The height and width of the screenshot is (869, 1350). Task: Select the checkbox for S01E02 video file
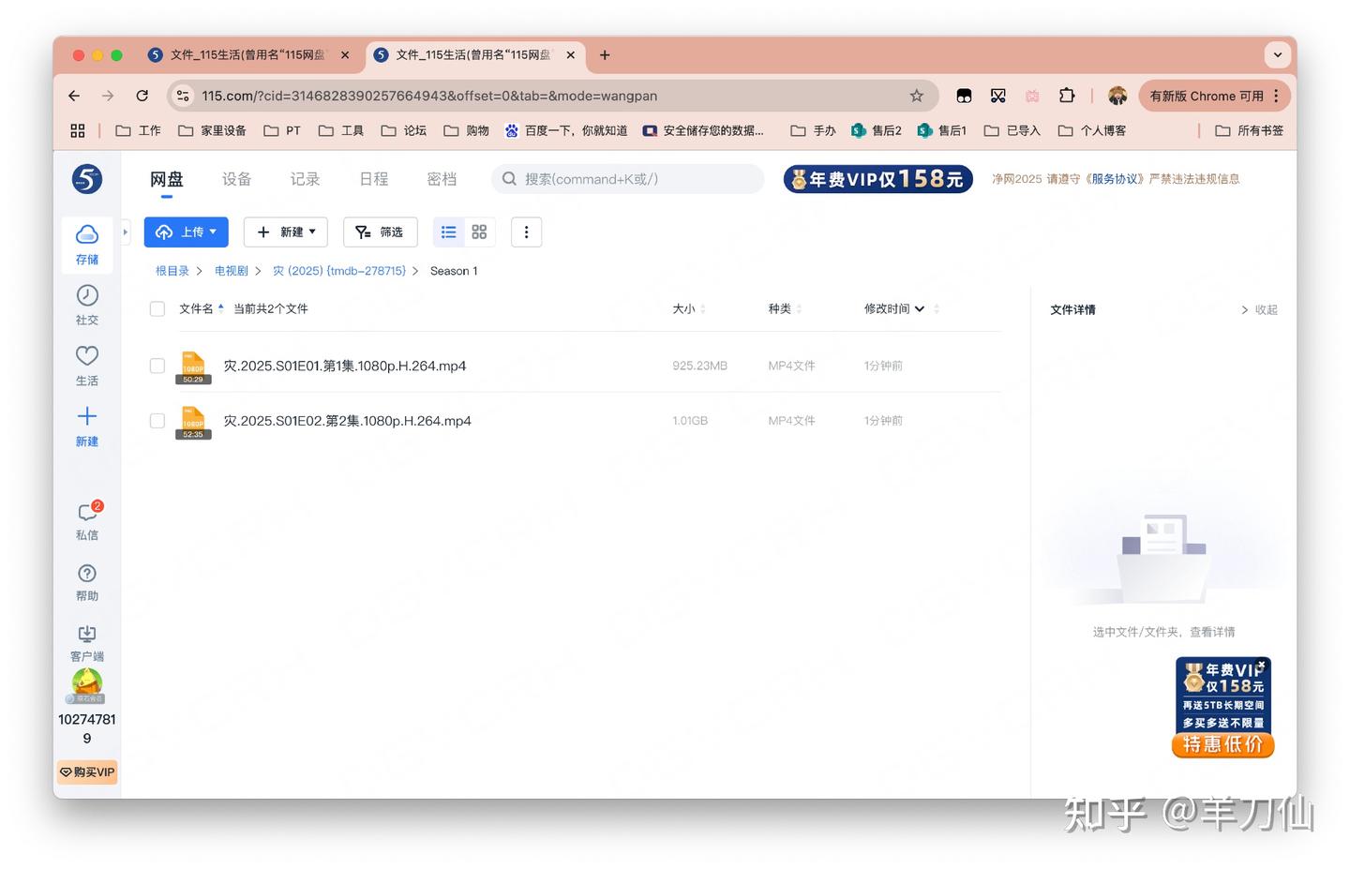(x=157, y=420)
